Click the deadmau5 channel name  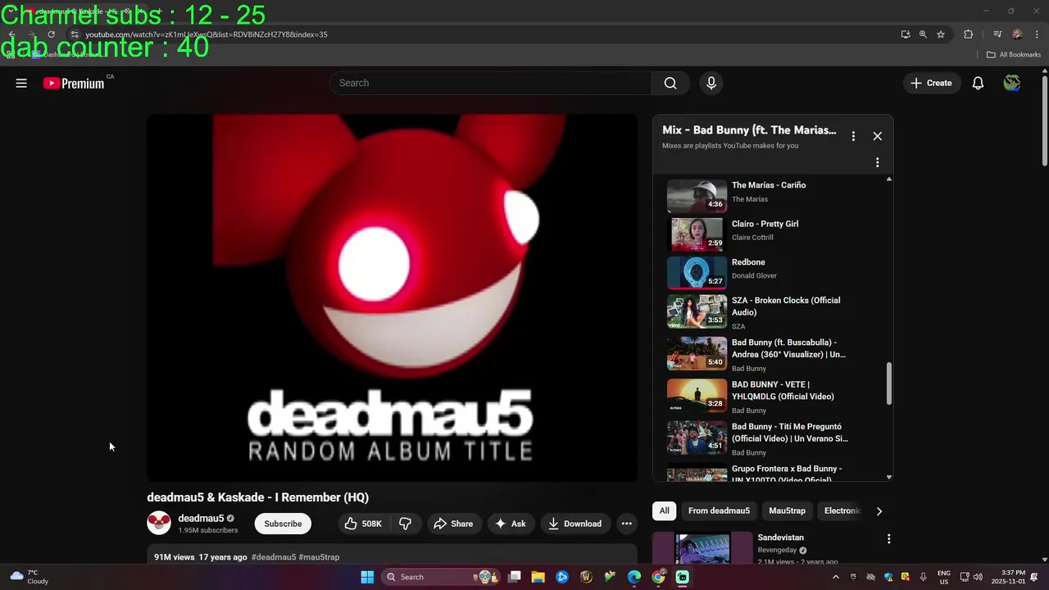tap(201, 518)
